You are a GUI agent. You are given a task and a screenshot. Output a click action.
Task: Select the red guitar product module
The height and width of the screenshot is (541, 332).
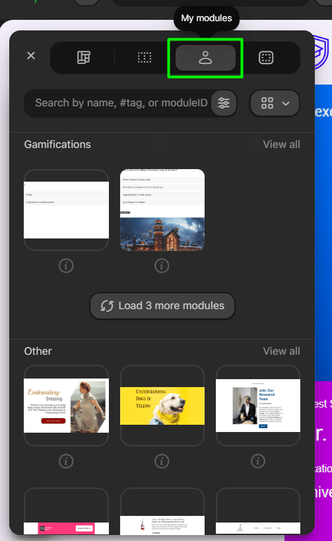click(162, 511)
